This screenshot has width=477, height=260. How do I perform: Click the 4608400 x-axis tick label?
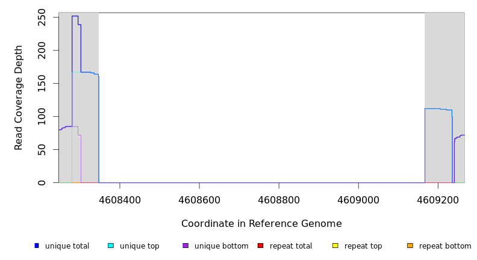click(x=120, y=199)
